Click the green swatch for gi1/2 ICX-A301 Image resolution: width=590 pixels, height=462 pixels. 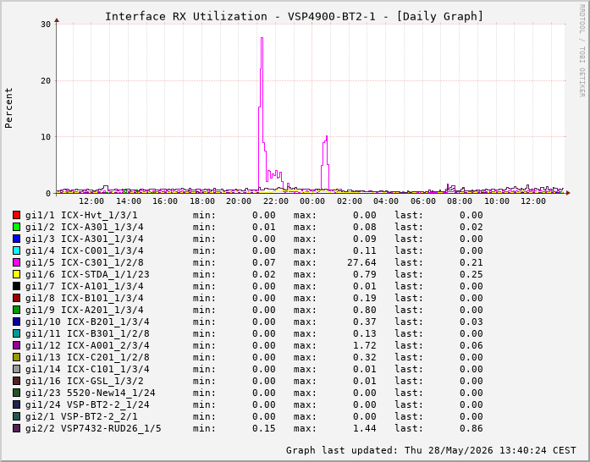point(16,227)
